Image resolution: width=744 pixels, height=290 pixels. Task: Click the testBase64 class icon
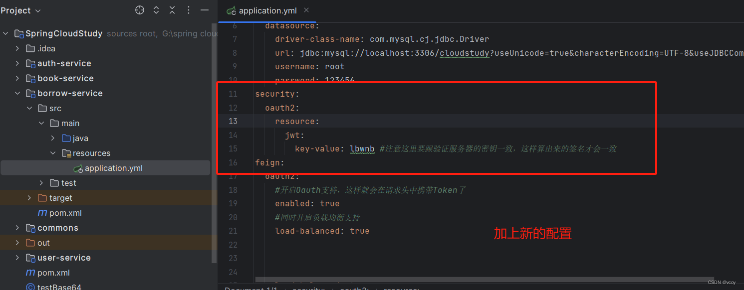30,287
